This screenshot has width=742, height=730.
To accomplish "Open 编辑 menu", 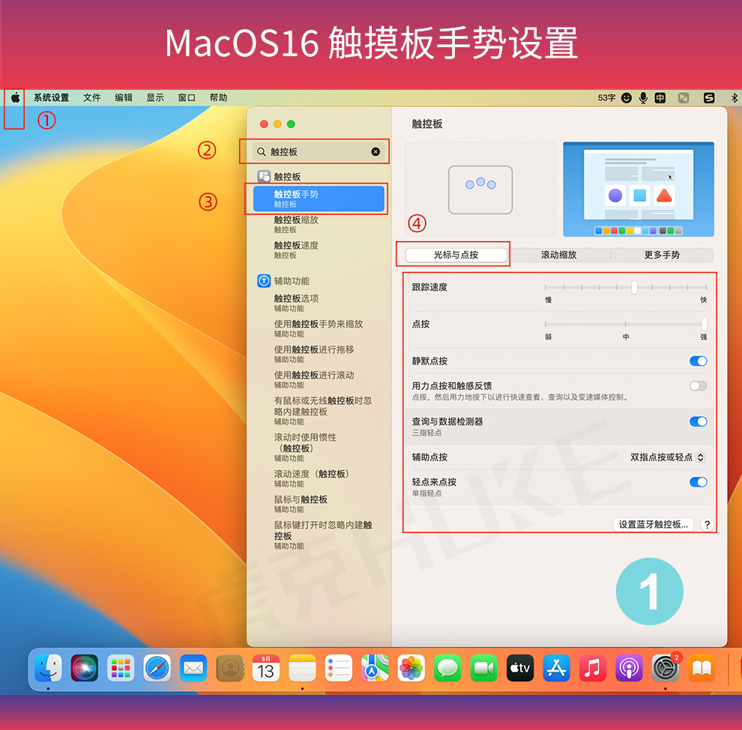I will pos(124,98).
